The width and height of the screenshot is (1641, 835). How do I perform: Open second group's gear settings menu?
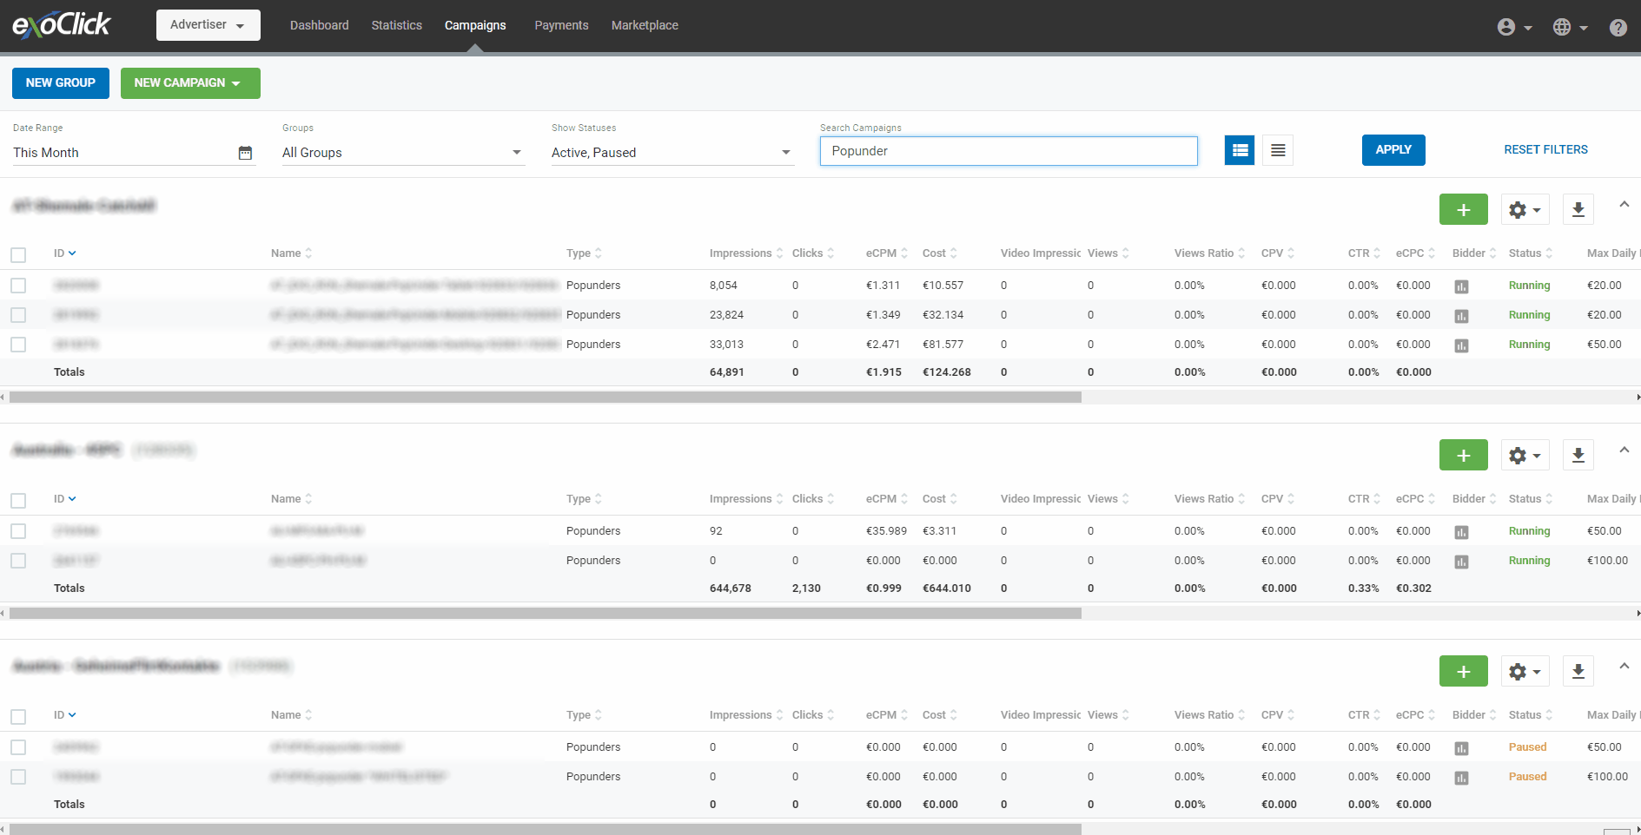coord(1525,455)
